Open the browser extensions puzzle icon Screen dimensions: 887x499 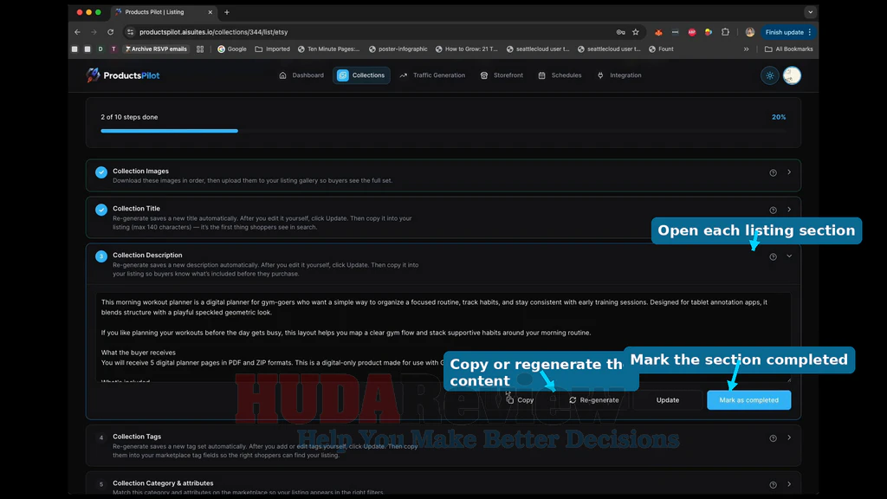point(725,32)
